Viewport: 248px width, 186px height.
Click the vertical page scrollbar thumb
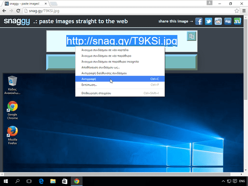pos(246,59)
